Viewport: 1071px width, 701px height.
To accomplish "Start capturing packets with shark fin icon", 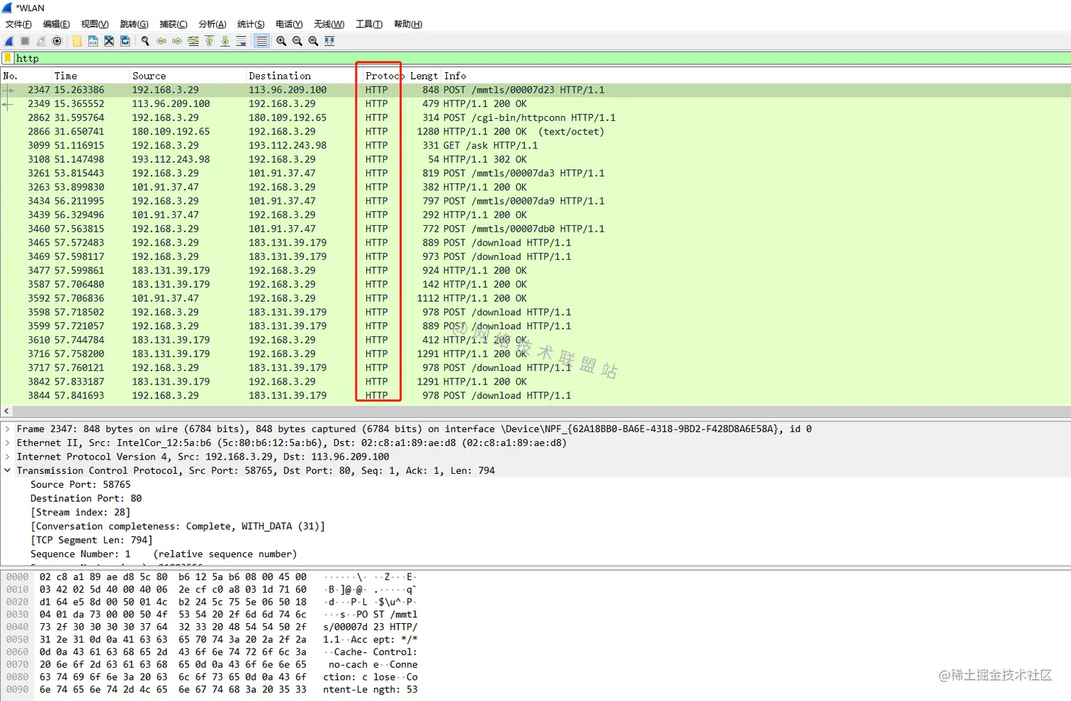I will tap(9, 41).
